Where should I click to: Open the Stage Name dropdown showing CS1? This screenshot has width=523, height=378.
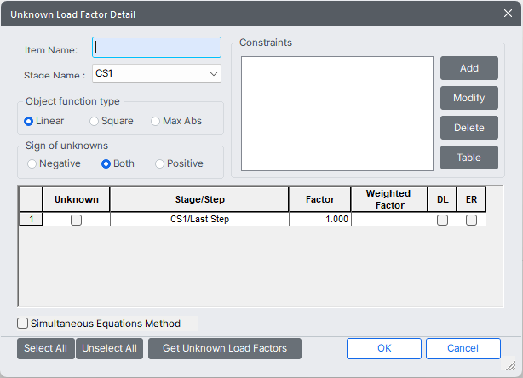pos(157,73)
